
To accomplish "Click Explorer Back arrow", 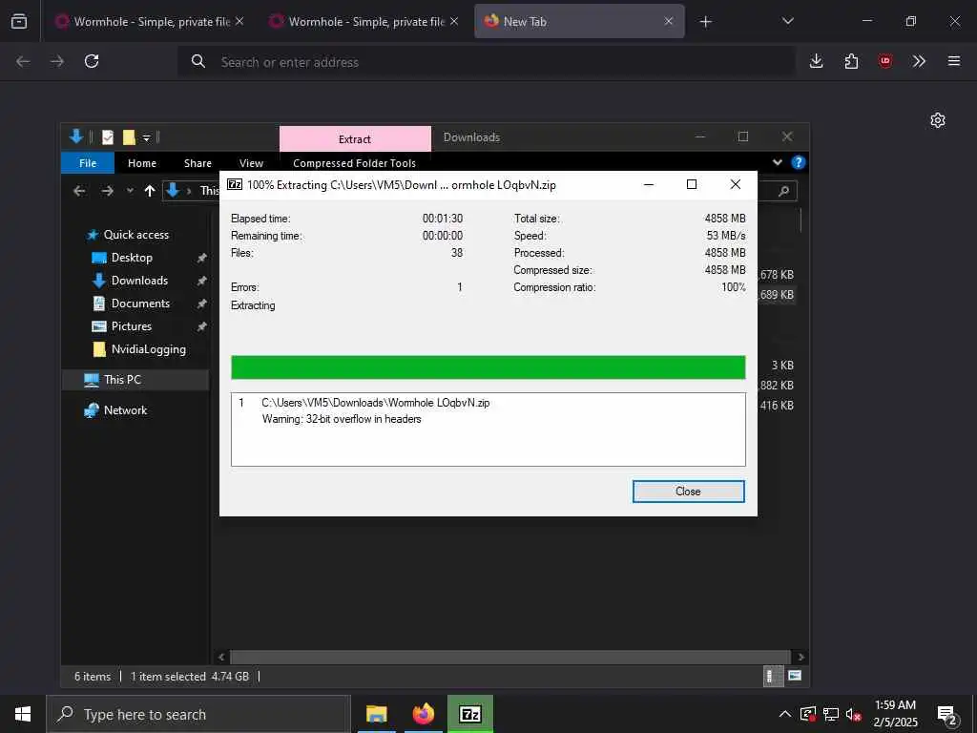I will click(x=79, y=191).
